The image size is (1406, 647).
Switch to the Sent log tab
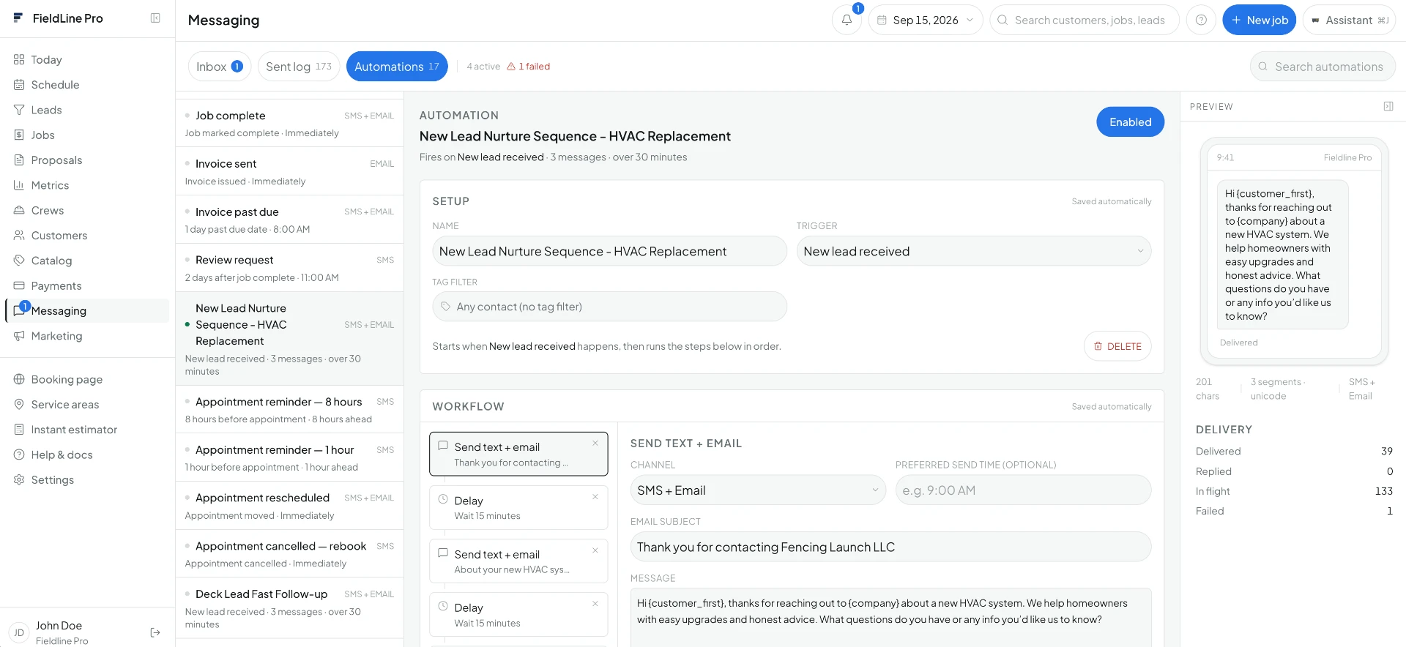299,67
